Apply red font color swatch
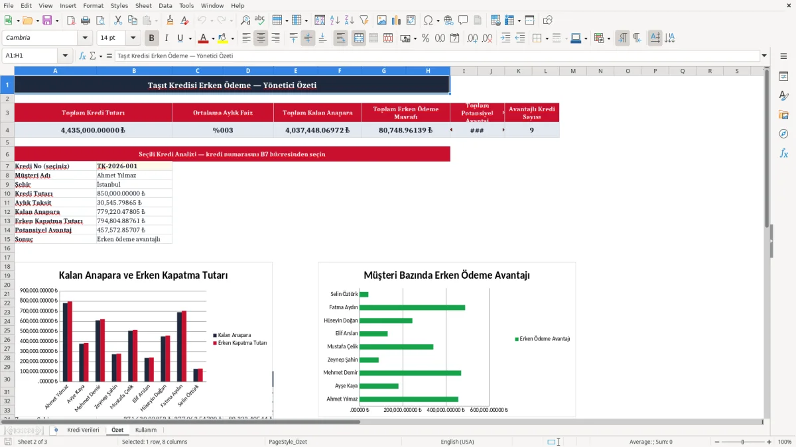Screen dimensions: 796x447 (x=204, y=38)
